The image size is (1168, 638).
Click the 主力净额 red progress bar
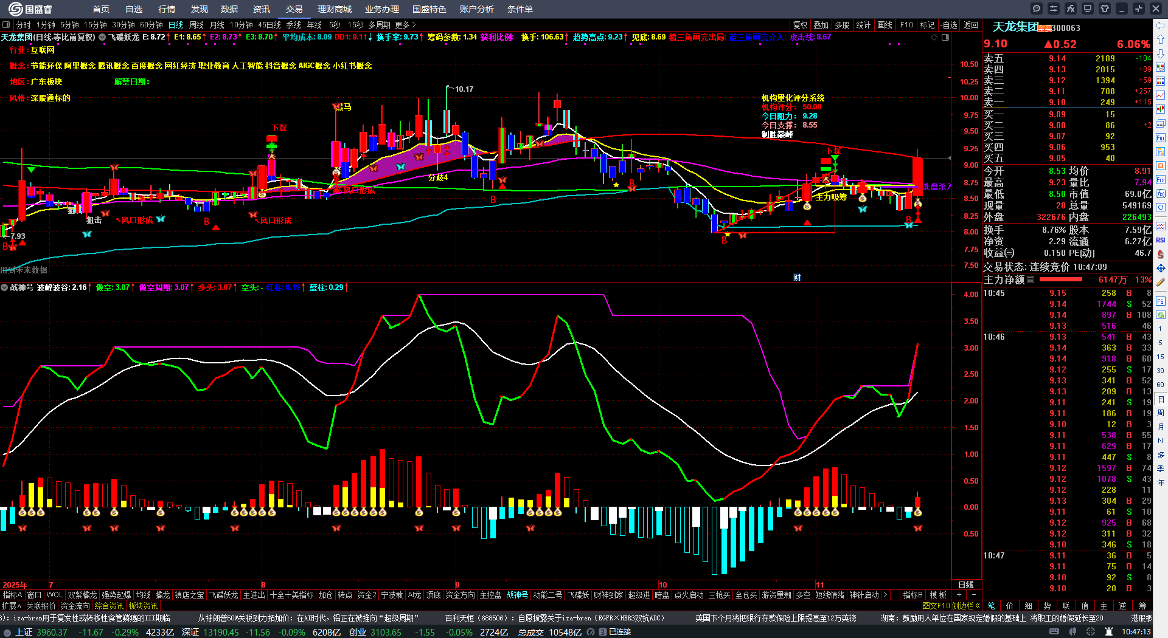(1061, 280)
